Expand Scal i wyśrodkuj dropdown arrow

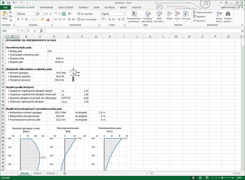click(x=98, y=19)
